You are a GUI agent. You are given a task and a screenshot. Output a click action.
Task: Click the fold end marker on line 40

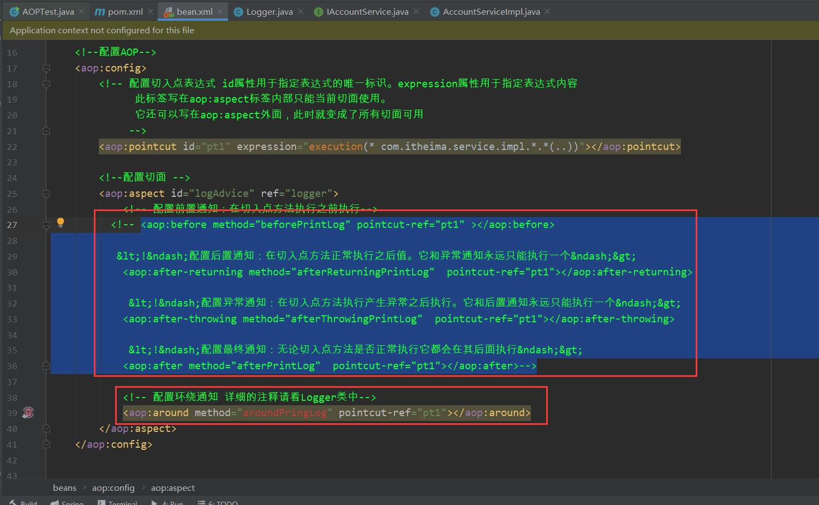coord(46,429)
